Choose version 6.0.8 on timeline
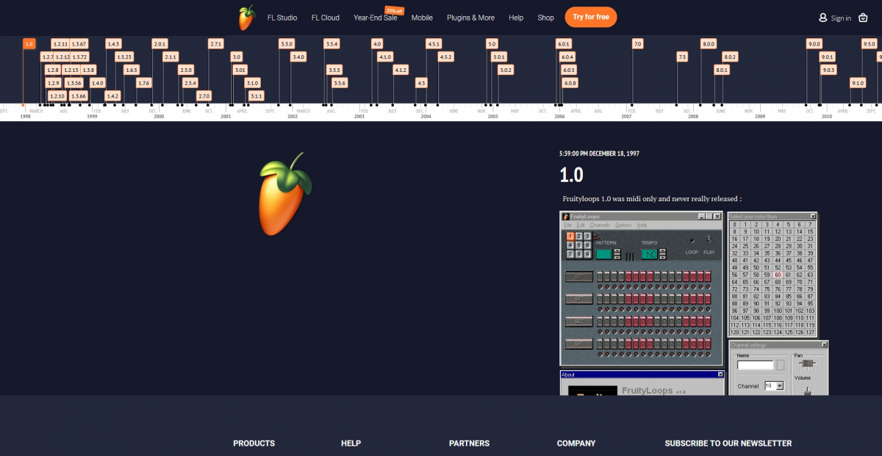The height and width of the screenshot is (456, 882). 570,83
